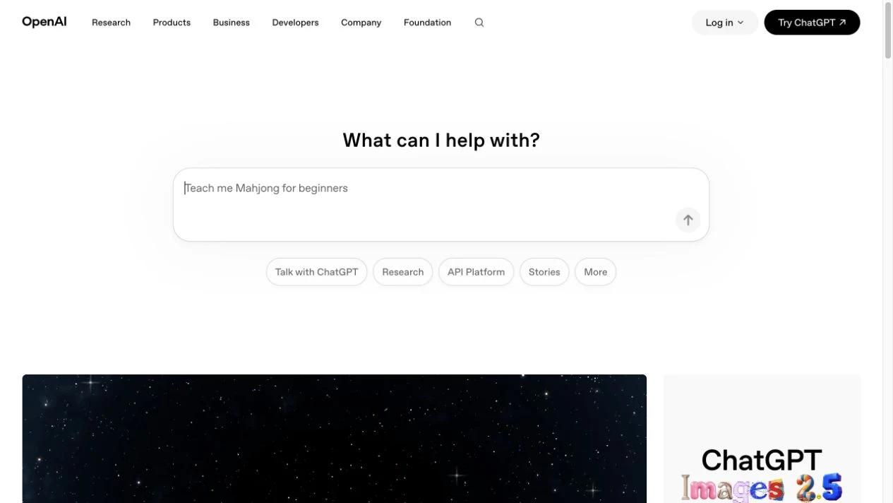This screenshot has height=503, width=893.
Task: Open the Research nav menu
Action: point(111,23)
